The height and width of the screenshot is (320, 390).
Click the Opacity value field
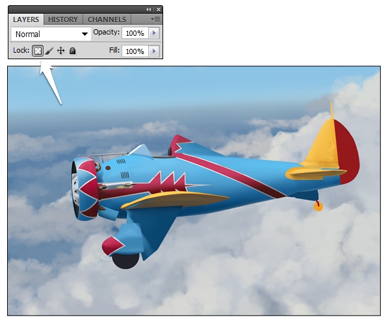coord(135,33)
